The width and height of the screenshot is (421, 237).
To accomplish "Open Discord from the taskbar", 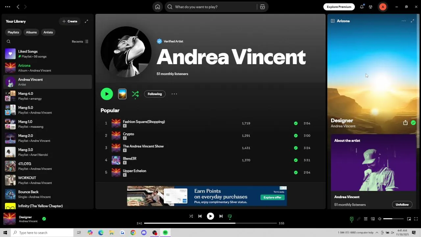I will pos(144,233).
